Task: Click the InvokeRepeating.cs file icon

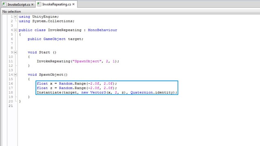Action: pos(39,4)
